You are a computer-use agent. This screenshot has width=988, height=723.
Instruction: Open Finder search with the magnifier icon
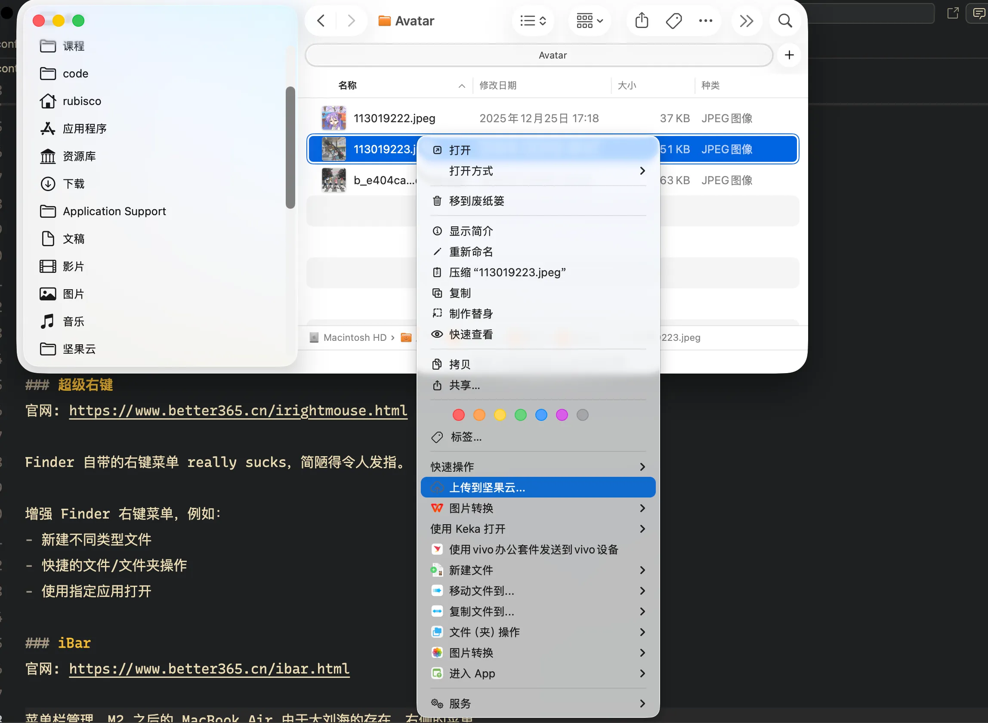click(x=784, y=21)
